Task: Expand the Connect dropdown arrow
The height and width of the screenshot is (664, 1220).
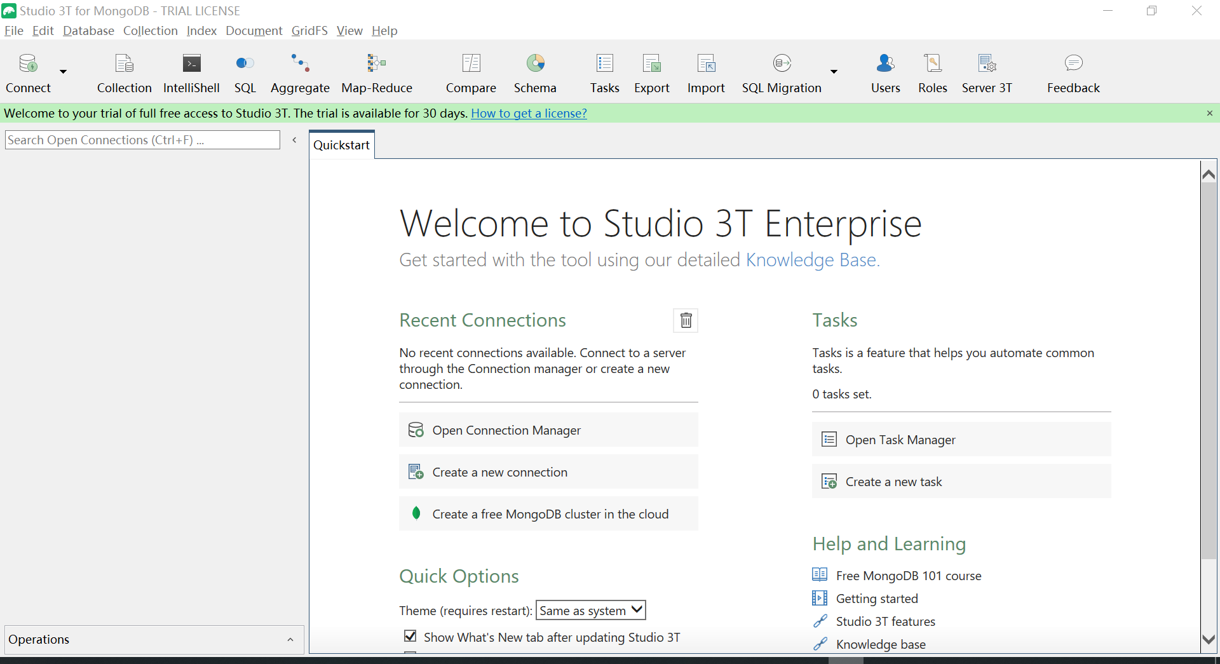Action: 63,72
